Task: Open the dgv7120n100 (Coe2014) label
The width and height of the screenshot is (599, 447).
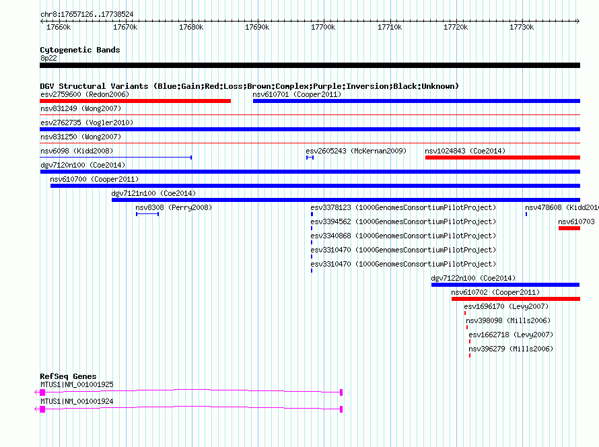Action: [83, 165]
